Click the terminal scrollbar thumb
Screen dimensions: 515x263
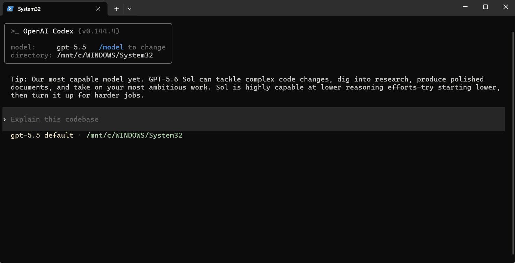click(x=513, y=143)
